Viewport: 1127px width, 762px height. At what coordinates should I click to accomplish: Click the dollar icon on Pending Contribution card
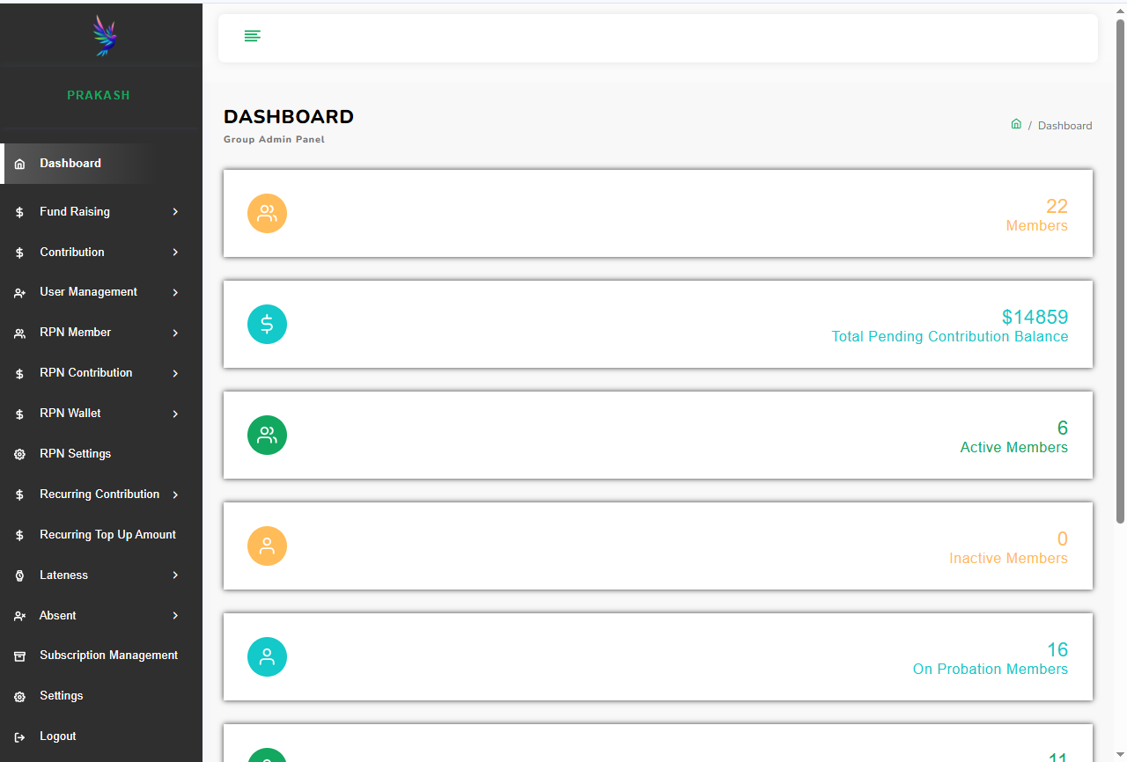click(267, 324)
